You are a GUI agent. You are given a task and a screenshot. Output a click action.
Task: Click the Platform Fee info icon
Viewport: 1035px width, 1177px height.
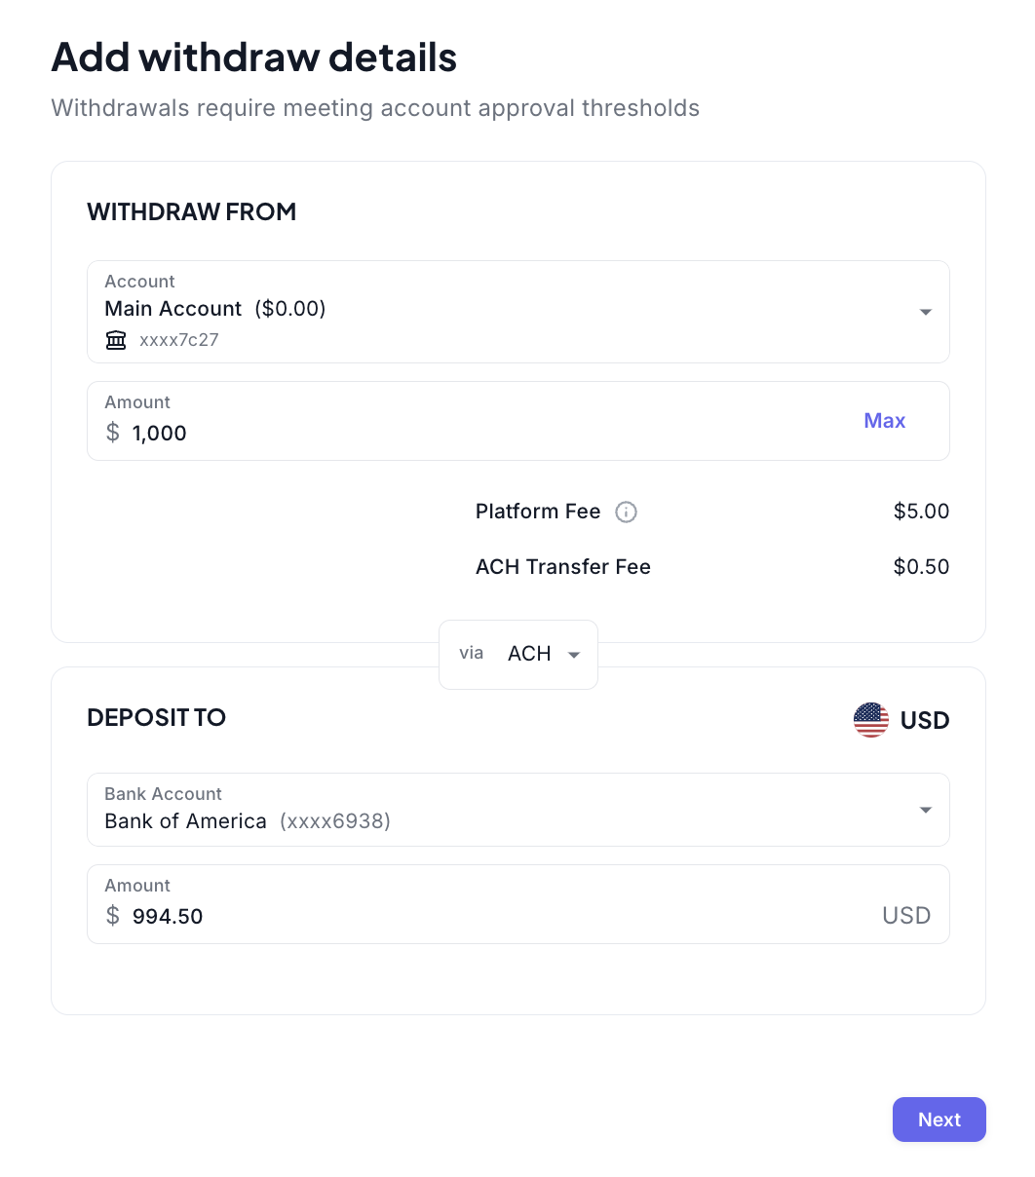click(626, 513)
